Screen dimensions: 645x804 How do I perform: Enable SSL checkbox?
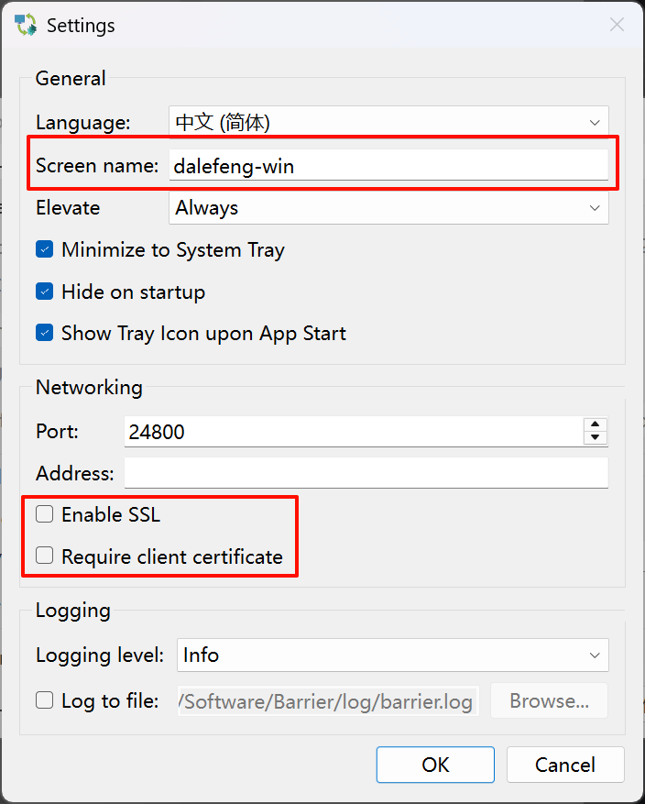45,514
